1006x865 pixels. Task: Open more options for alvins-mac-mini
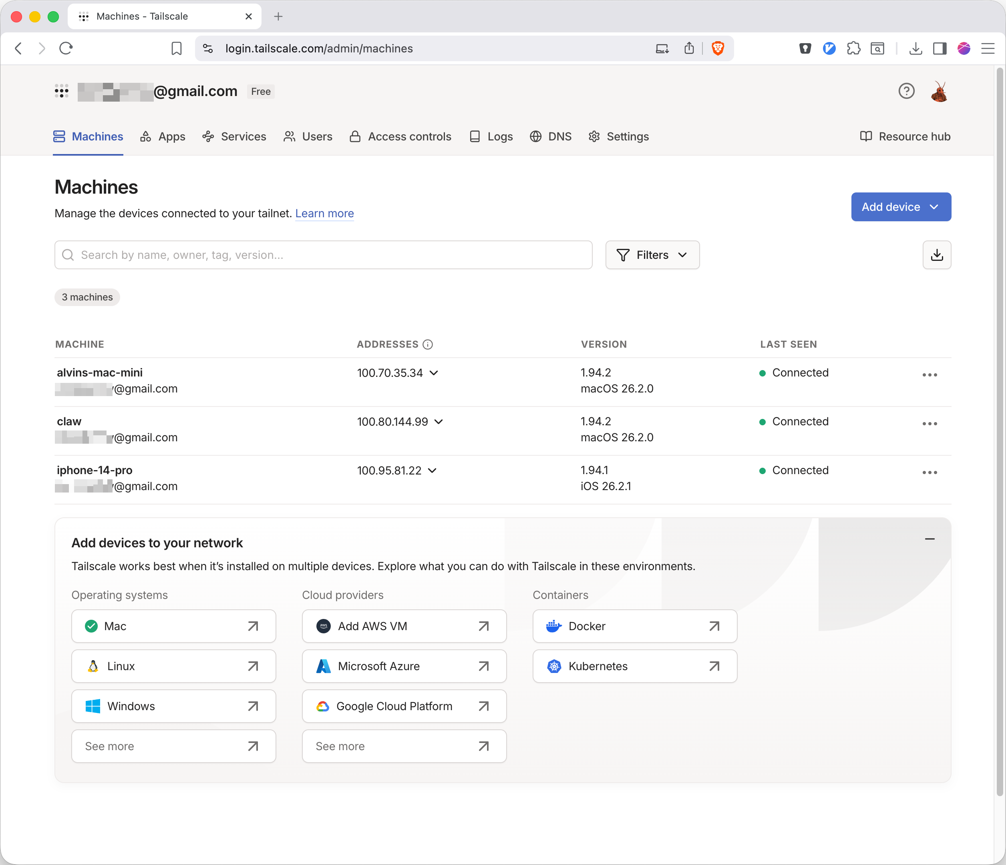click(x=929, y=375)
